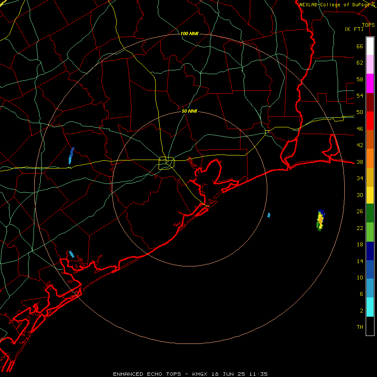Click the legend value '58'
The image size is (377, 377).
tap(360, 79)
